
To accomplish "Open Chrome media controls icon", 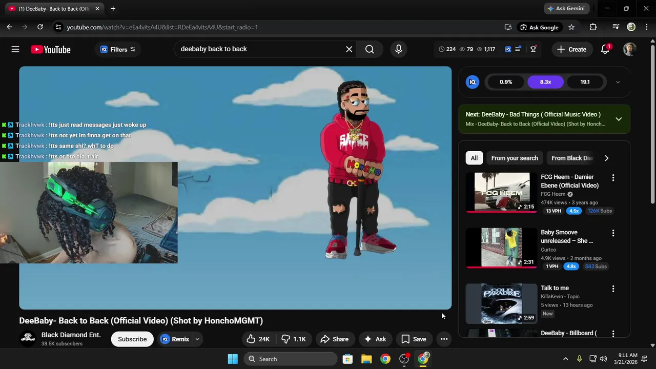I will point(616,27).
